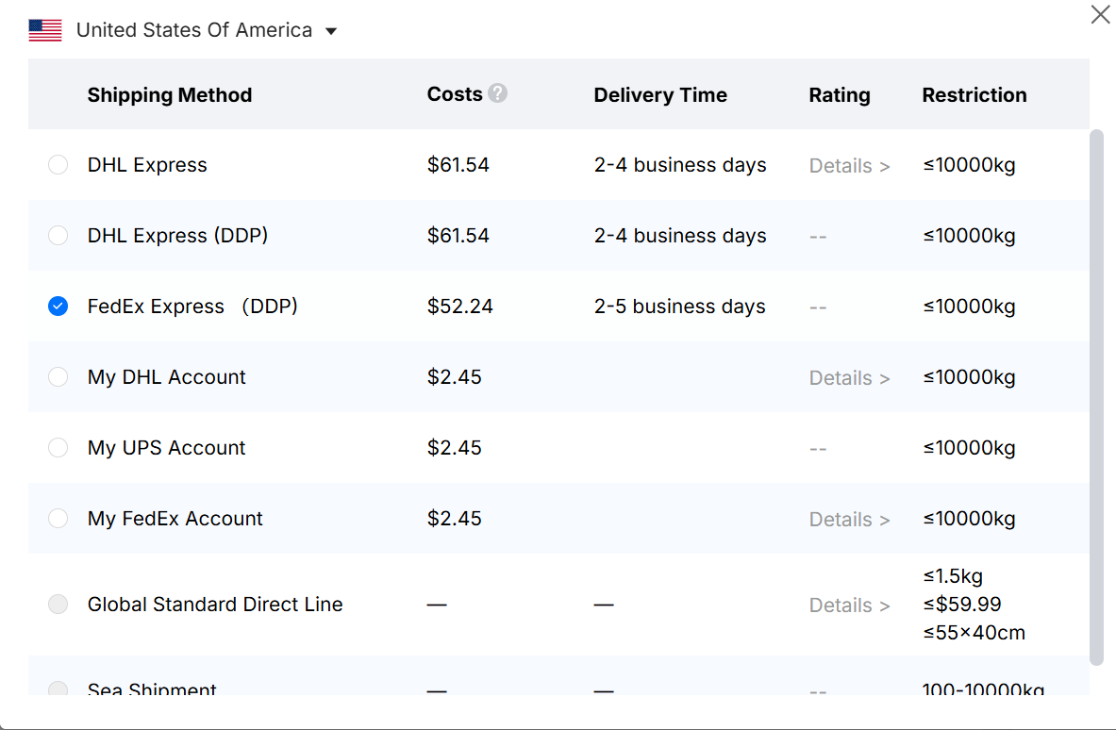Click the My UPS Account label
The height and width of the screenshot is (730, 1116).
[x=167, y=448]
